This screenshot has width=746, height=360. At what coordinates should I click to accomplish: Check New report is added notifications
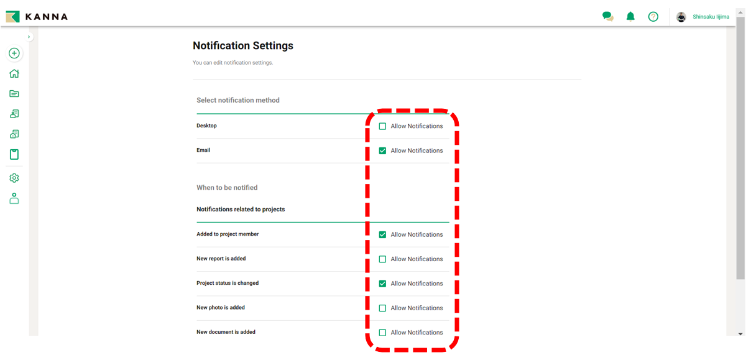click(382, 259)
